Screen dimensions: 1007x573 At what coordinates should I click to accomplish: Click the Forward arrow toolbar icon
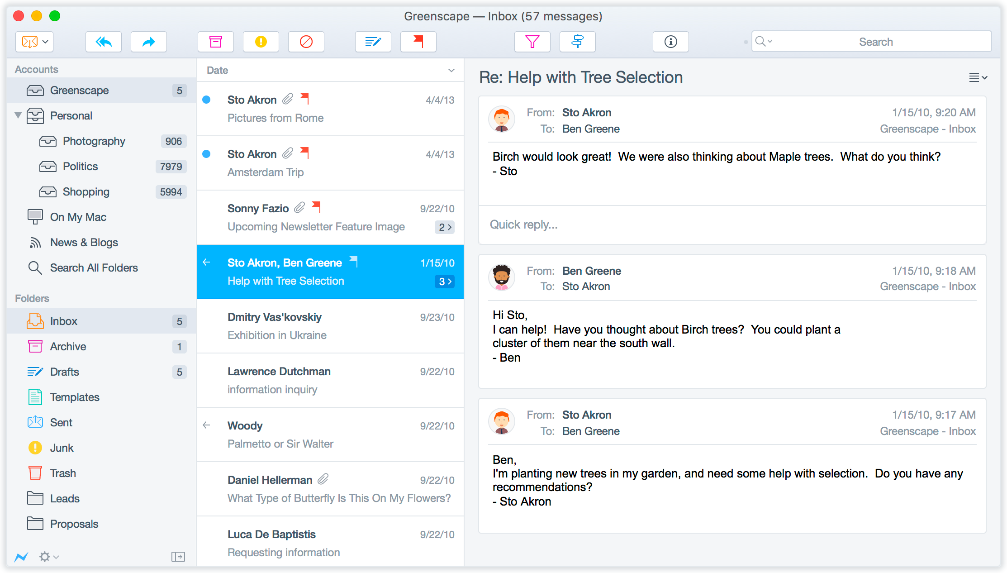(148, 42)
